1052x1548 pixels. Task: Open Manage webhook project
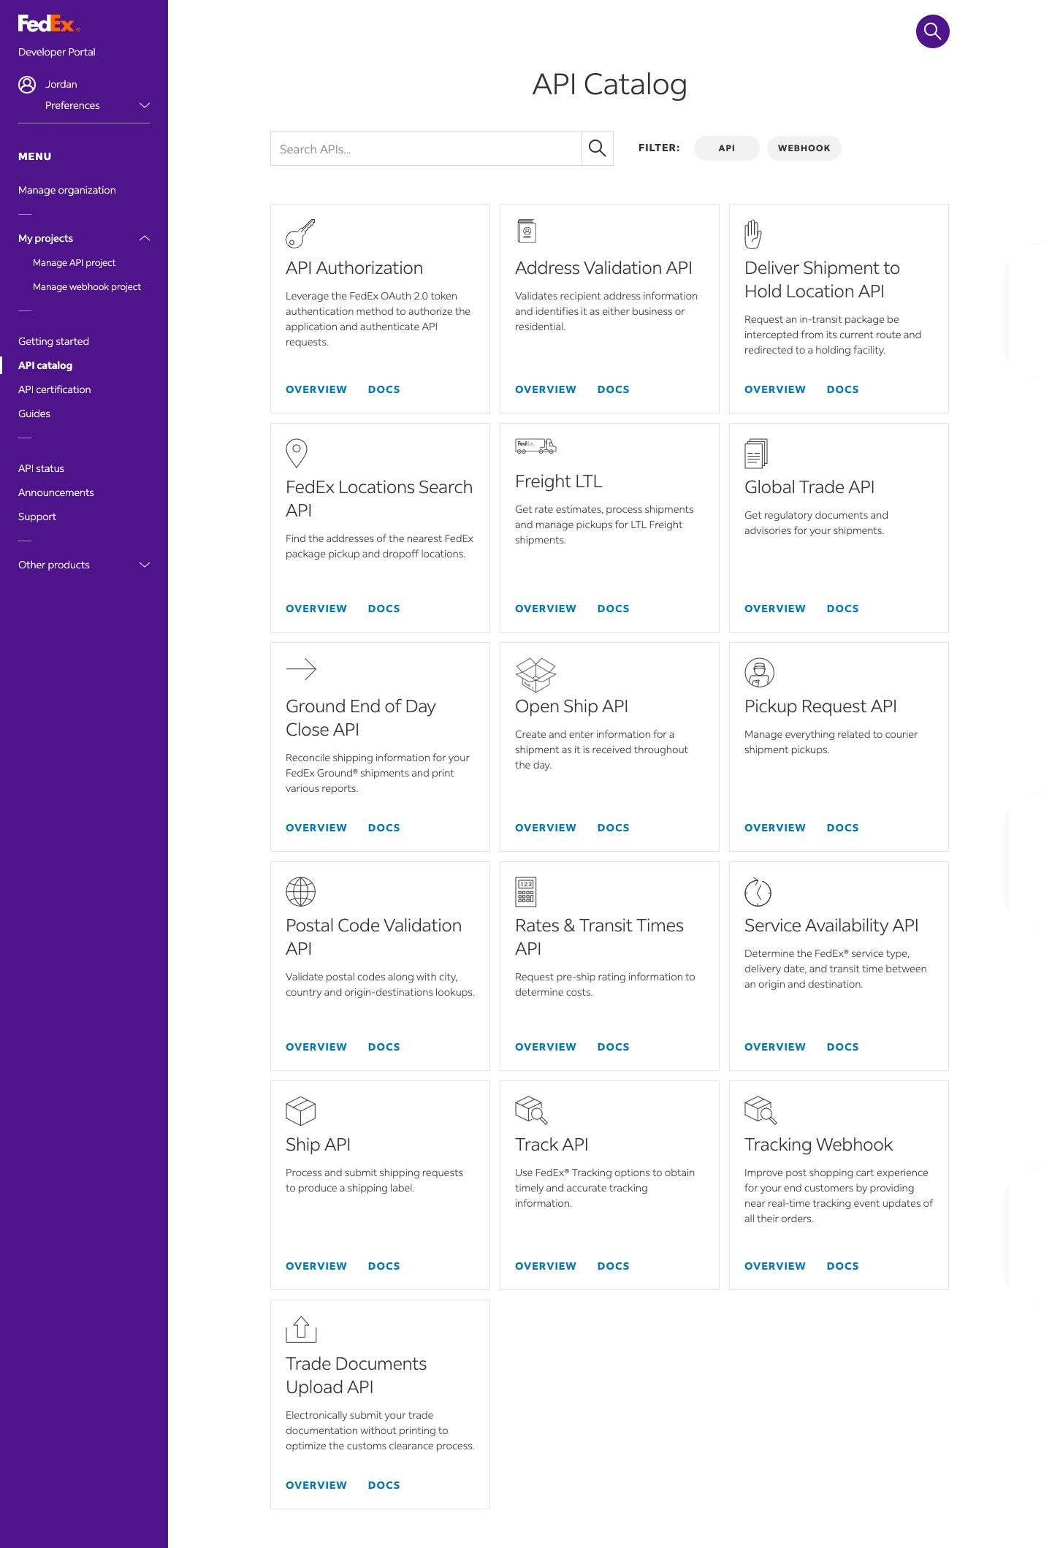(87, 287)
